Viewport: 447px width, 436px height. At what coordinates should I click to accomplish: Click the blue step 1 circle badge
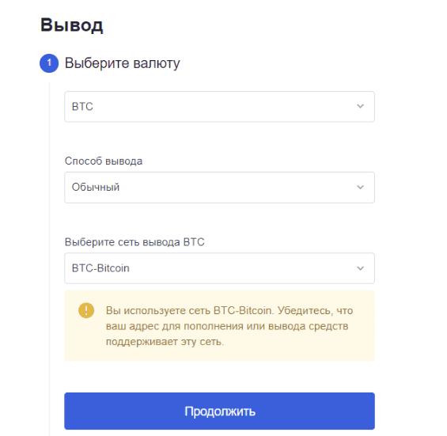(x=49, y=63)
